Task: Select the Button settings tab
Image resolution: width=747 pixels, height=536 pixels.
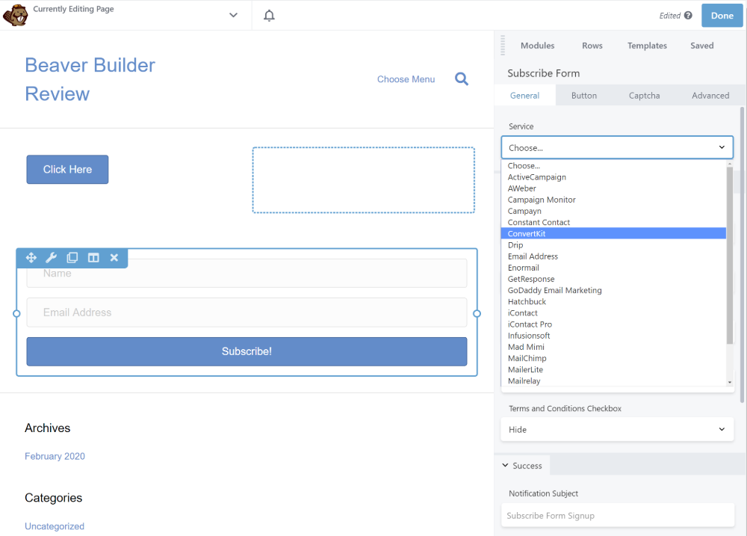Action: click(x=584, y=96)
